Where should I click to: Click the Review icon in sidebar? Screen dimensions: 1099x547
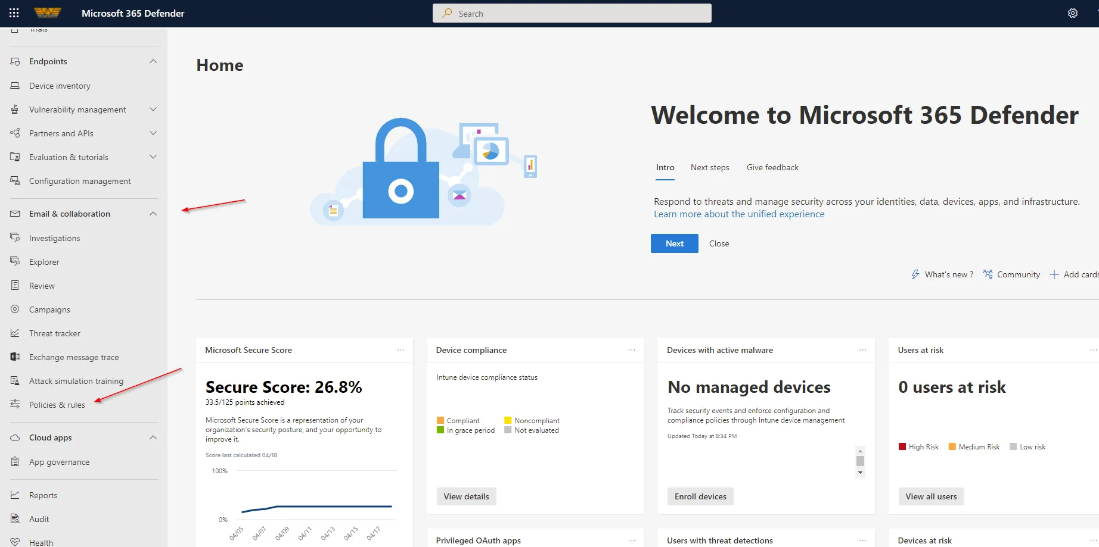[x=15, y=286]
